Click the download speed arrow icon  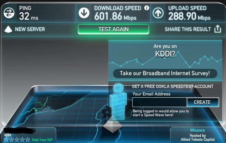[x=84, y=13]
